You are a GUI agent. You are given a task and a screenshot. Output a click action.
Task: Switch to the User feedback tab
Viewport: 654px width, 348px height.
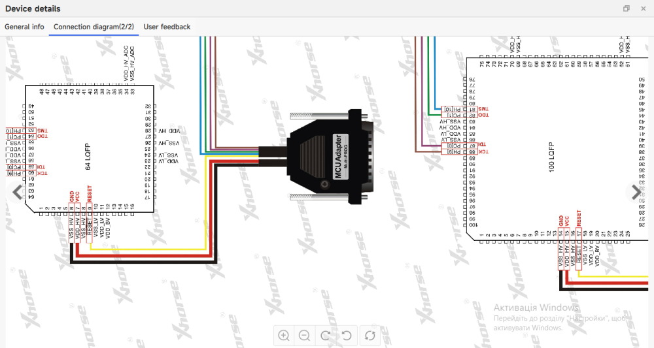tap(167, 27)
